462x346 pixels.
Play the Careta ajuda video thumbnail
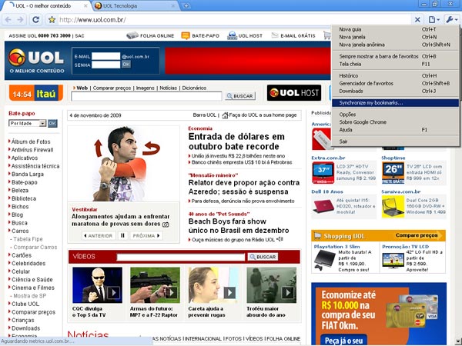[x=213, y=284]
